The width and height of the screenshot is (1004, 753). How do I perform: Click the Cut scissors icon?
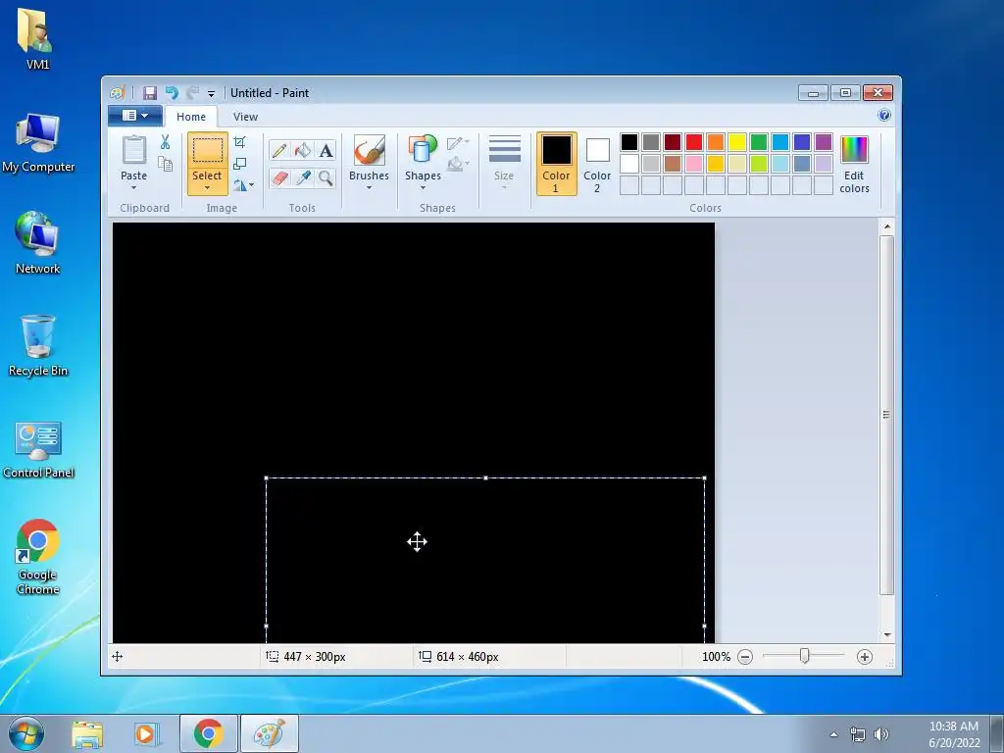click(x=165, y=142)
